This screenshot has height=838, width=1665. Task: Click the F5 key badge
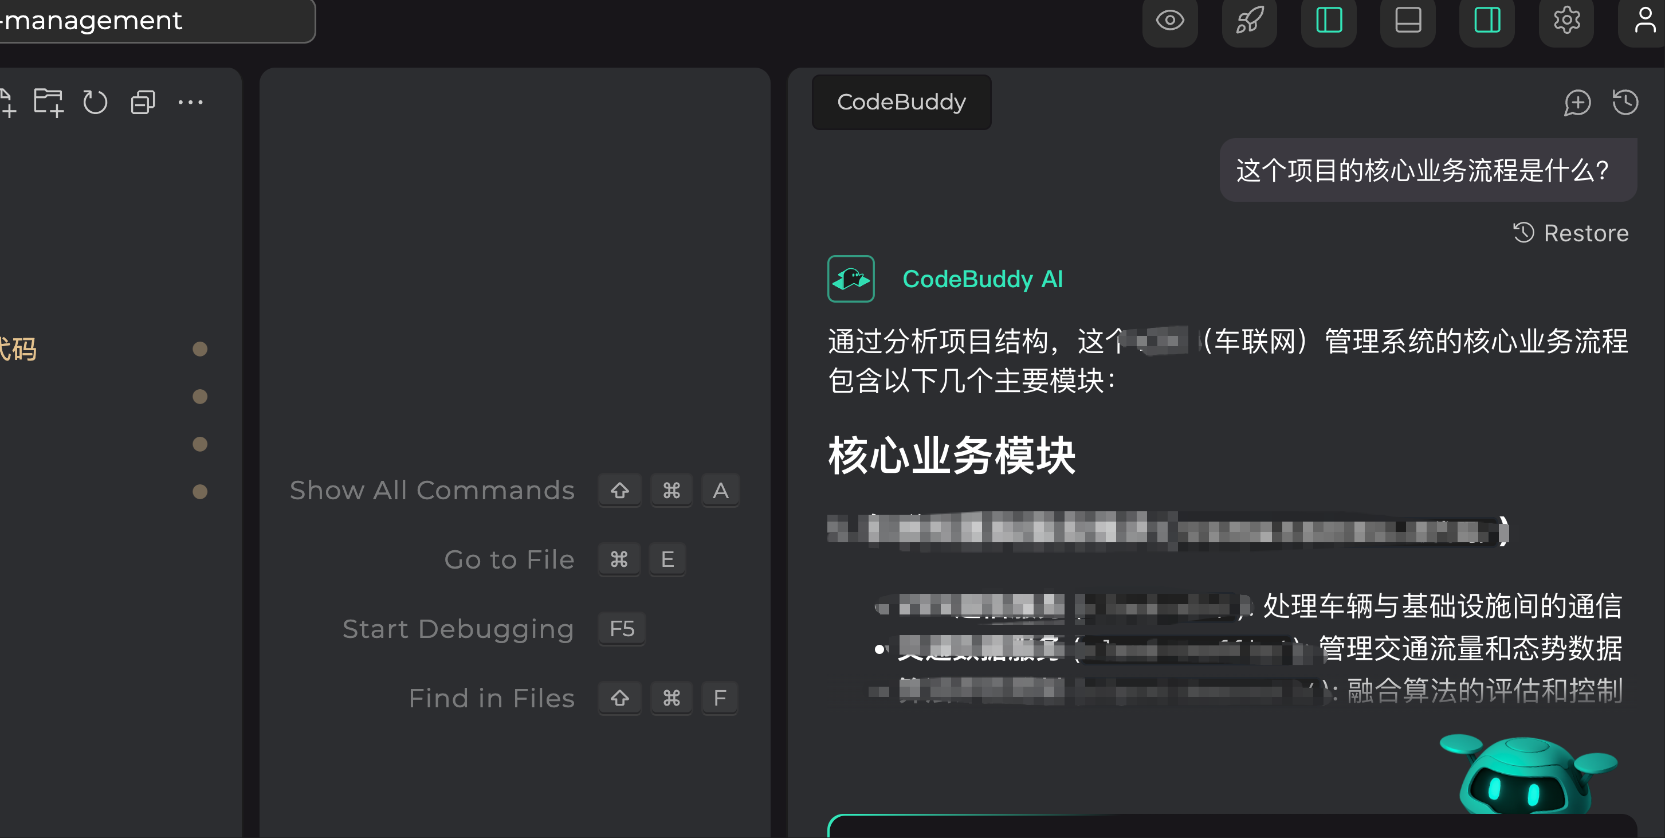pos(622,628)
